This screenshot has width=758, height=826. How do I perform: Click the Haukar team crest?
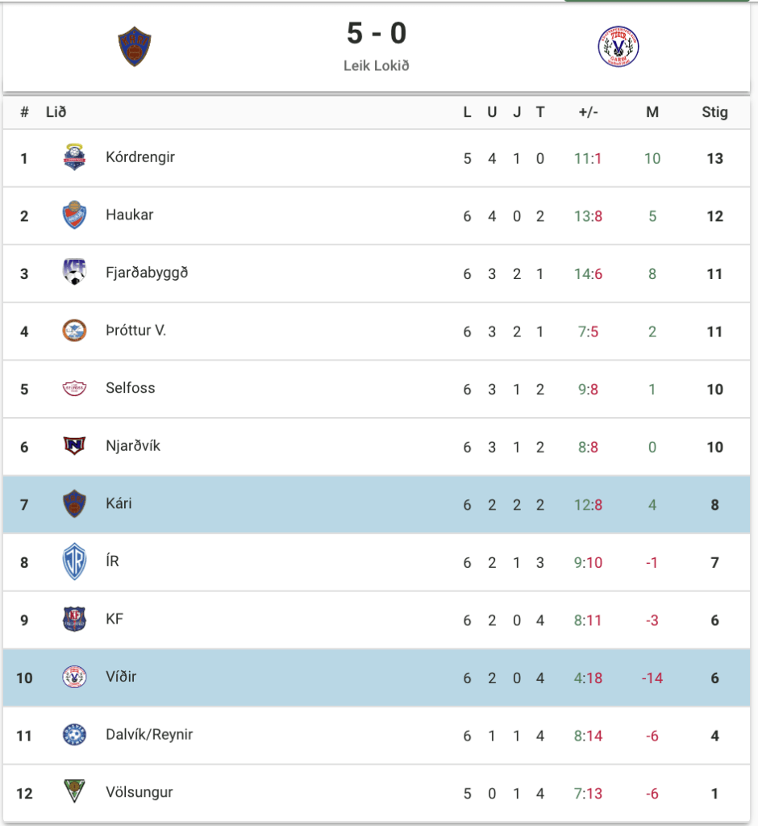click(x=74, y=215)
